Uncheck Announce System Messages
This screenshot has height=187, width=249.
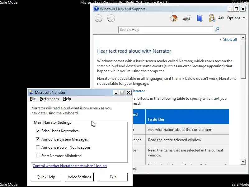[x=38, y=139]
